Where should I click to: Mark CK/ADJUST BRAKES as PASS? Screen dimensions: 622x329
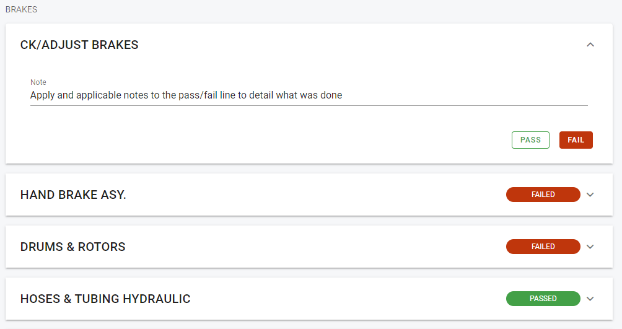tap(530, 140)
